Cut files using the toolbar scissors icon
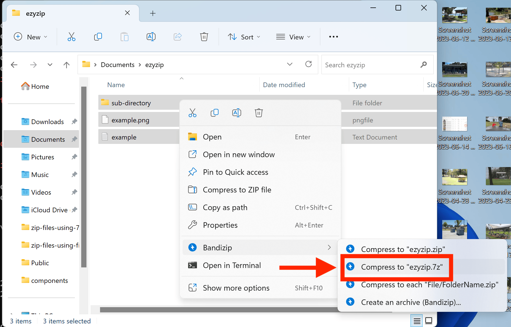 coord(71,37)
